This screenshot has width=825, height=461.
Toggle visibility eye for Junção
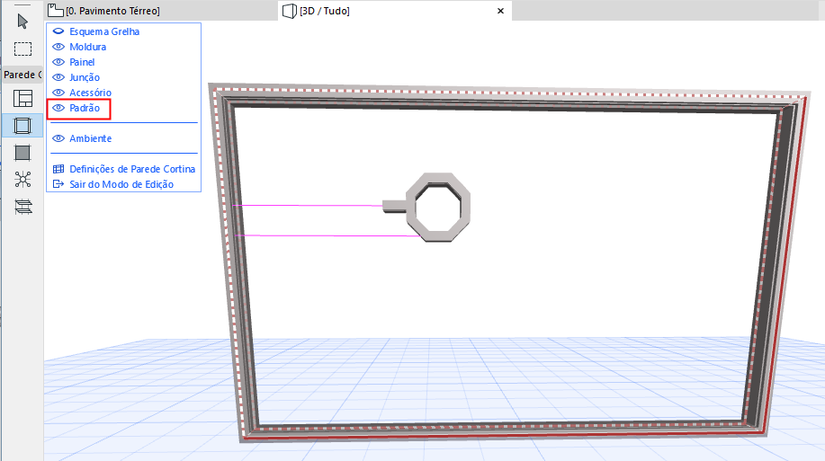point(58,77)
